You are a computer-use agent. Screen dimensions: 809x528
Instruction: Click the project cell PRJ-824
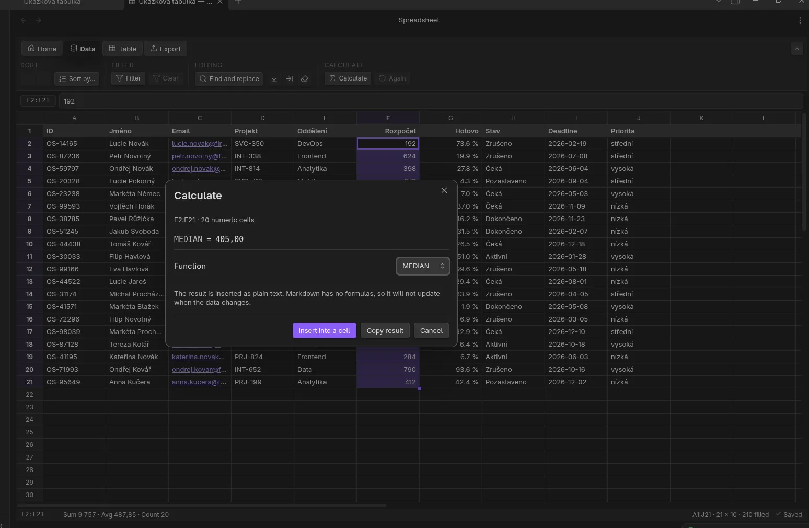262,357
